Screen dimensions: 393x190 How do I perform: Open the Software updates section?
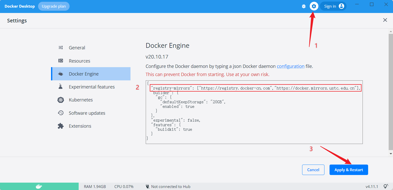(x=91, y=113)
